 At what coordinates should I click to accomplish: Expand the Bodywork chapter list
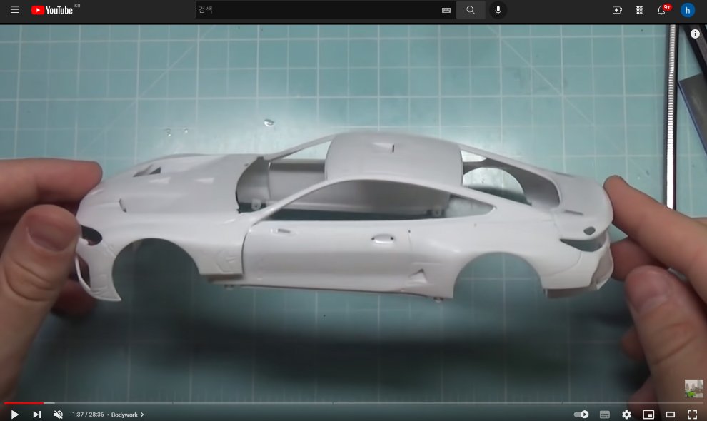coord(128,415)
